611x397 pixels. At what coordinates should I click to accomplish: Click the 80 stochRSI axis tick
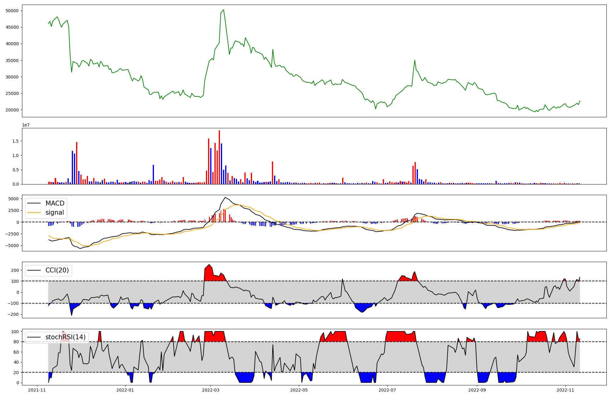(16, 342)
